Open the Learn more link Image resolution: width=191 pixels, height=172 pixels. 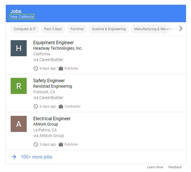click(x=155, y=167)
